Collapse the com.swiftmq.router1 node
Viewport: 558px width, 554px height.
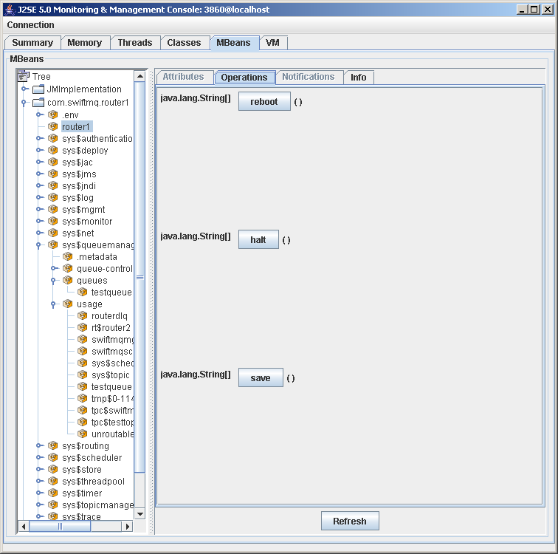click(x=24, y=103)
